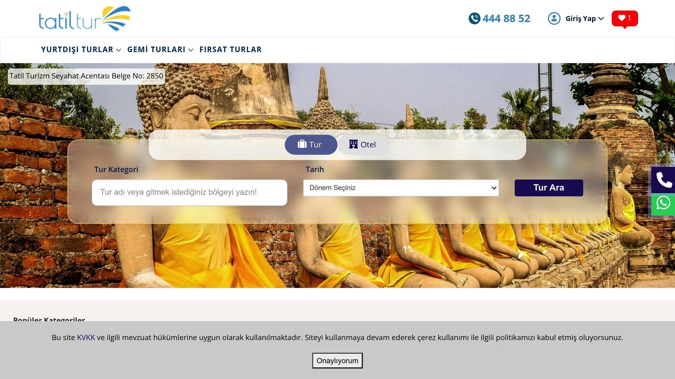
Task: Click the floating phone call icon
Action: 663,180
